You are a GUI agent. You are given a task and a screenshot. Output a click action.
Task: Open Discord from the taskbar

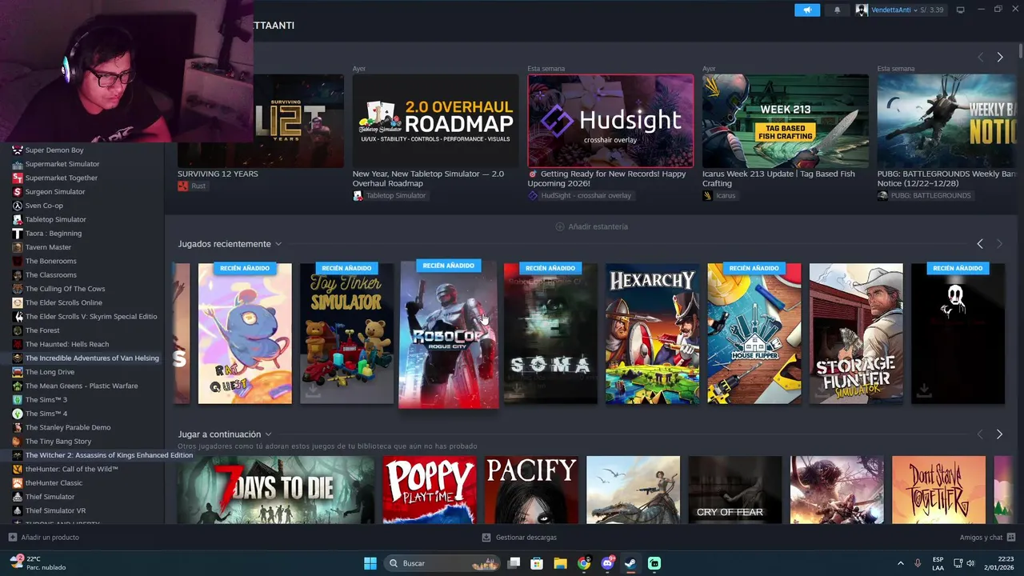coord(607,563)
